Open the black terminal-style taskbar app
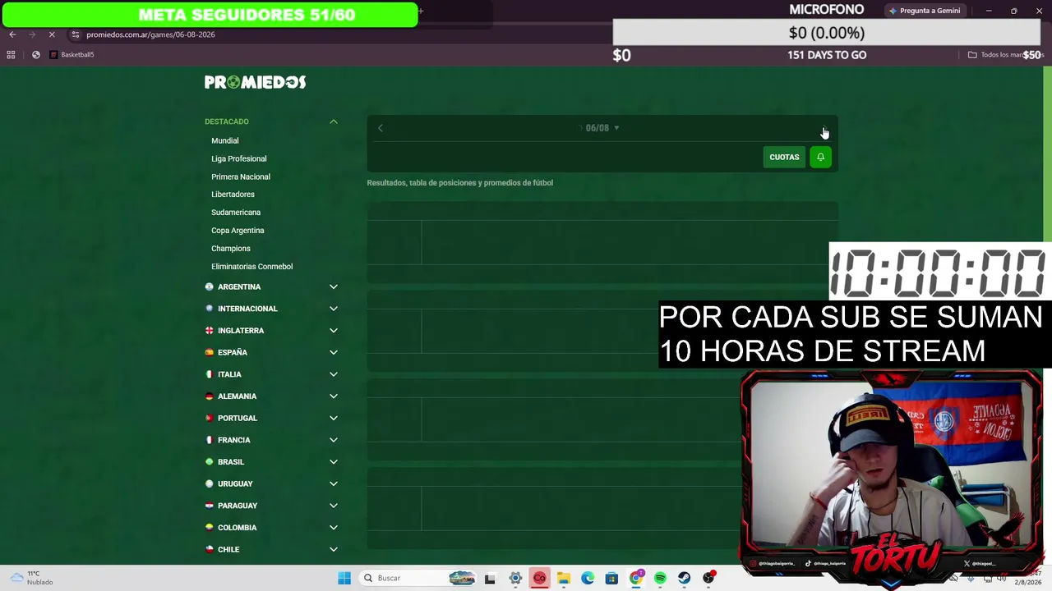Screen dimensions: 1052x591 click(490, 578)
